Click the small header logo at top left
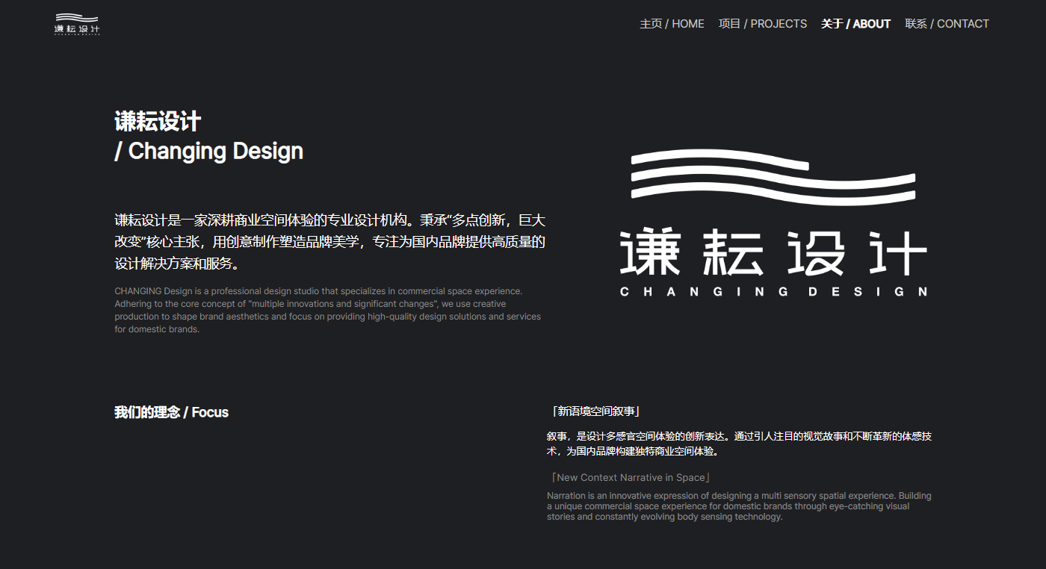This screenshot has width=1046, height=569. point(77,24)
